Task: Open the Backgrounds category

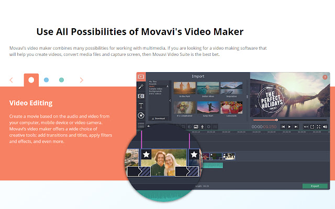Action: click(x=155, y=91)
